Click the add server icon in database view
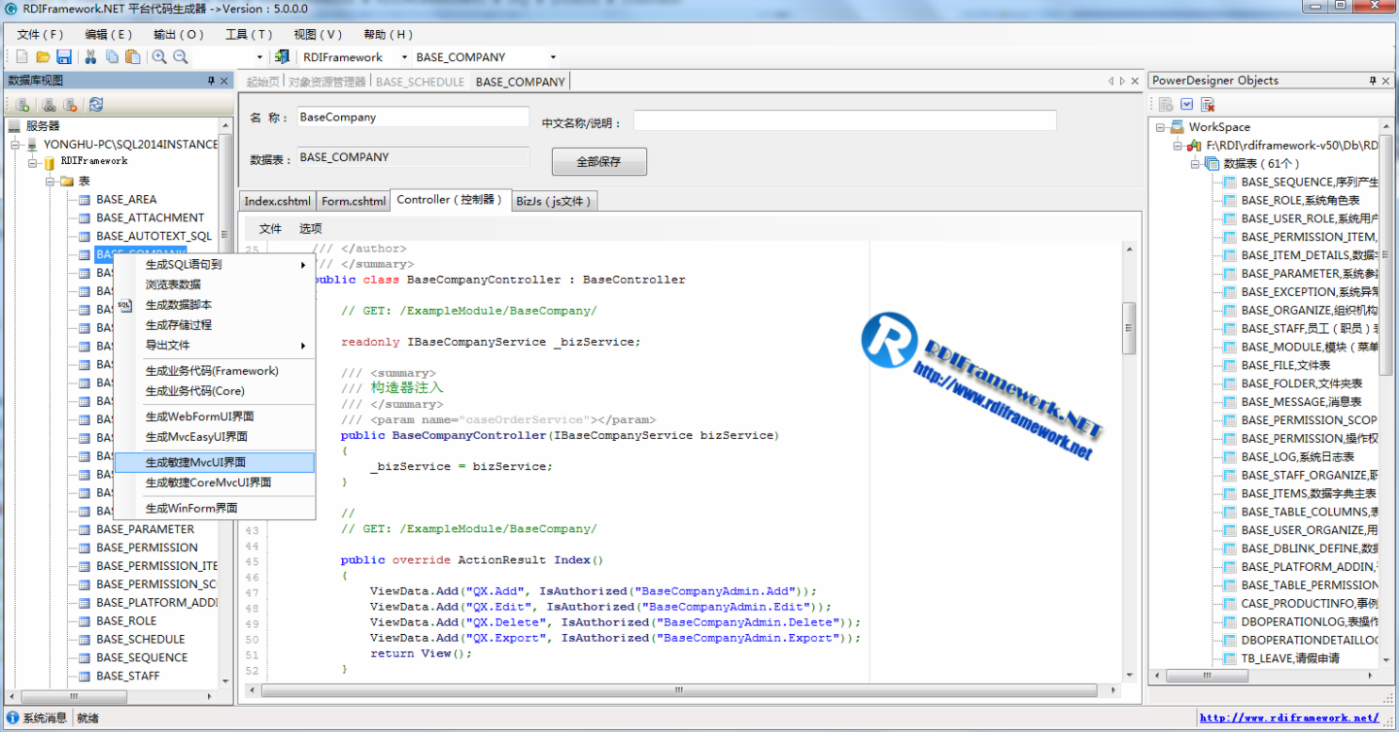The image size is (1399, 732). (21, 105)
